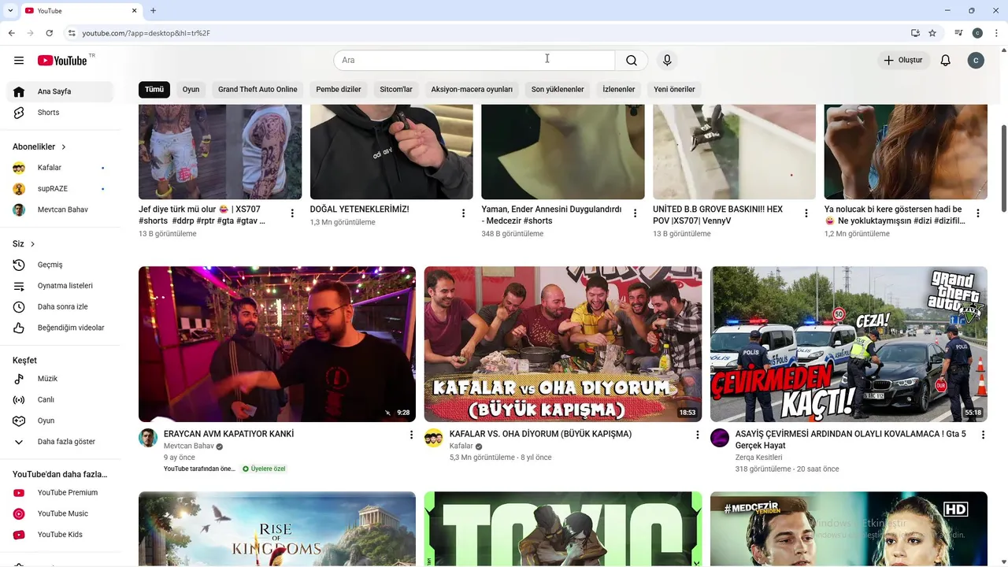Select the İzlenenler chip
Image resolution: width=1008 pixels, height=567 pixels.
(x=619, y=89)
